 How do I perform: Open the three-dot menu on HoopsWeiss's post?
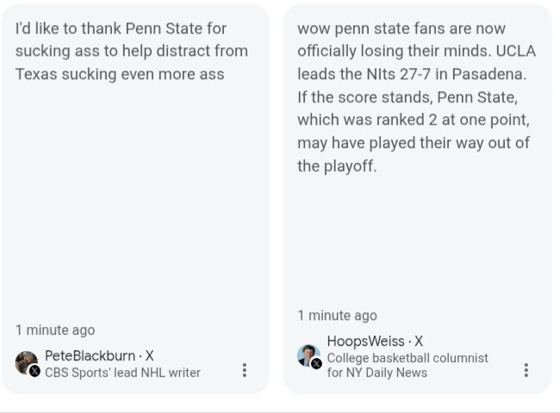(x=526, y=370)
